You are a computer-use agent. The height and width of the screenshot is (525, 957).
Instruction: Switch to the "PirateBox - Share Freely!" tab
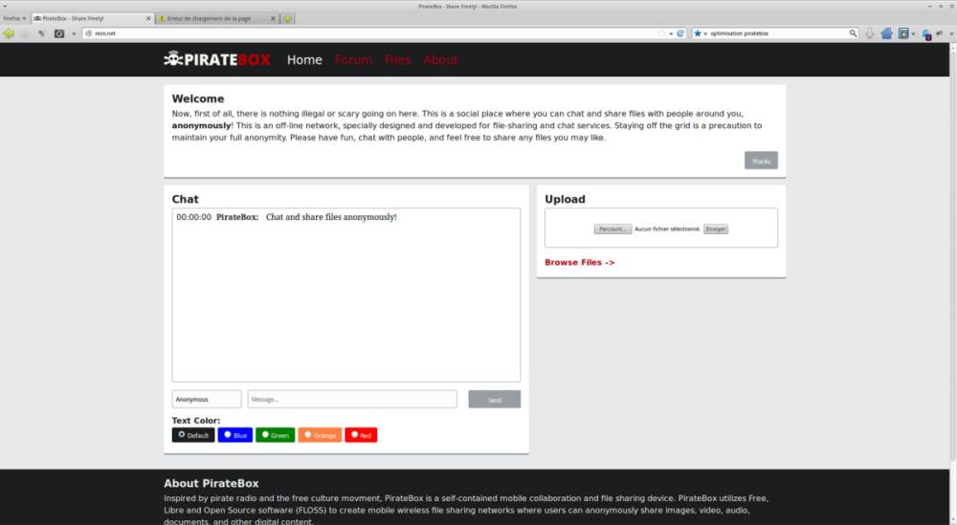[x=88, y=18]
